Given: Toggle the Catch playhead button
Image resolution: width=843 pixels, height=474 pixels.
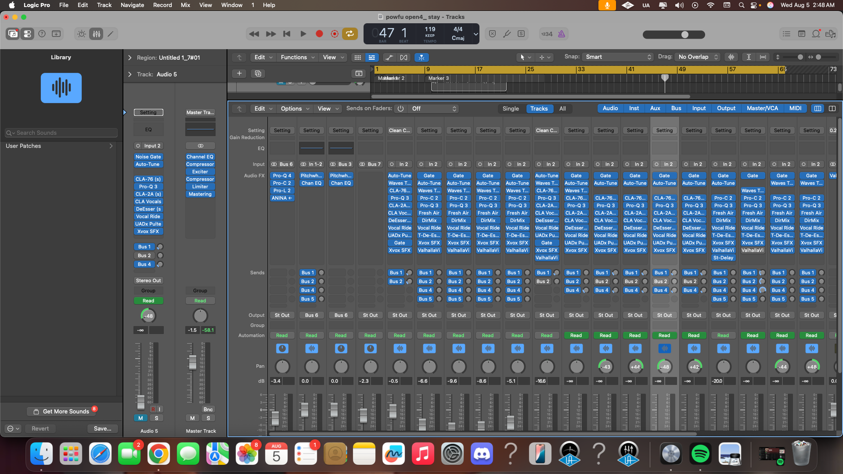Looking at the screenshot, I should 421,57.
